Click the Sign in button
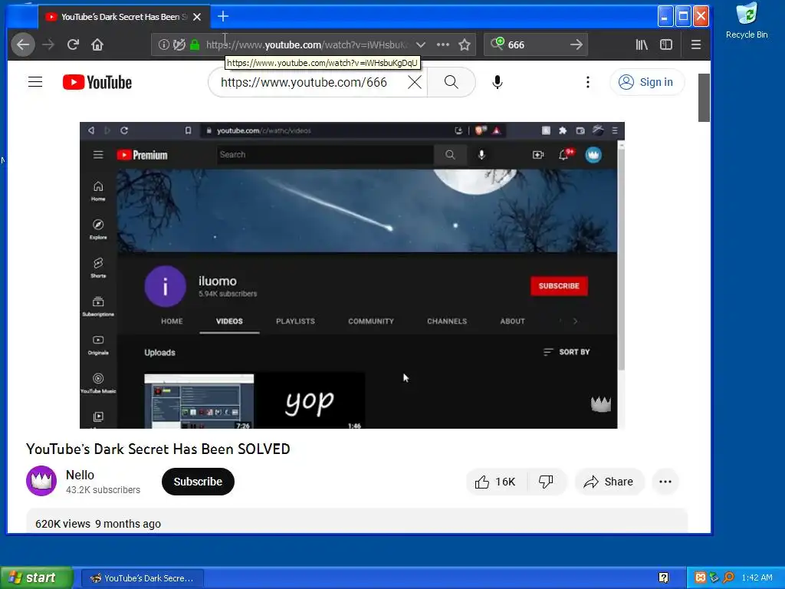 [647, 82]
